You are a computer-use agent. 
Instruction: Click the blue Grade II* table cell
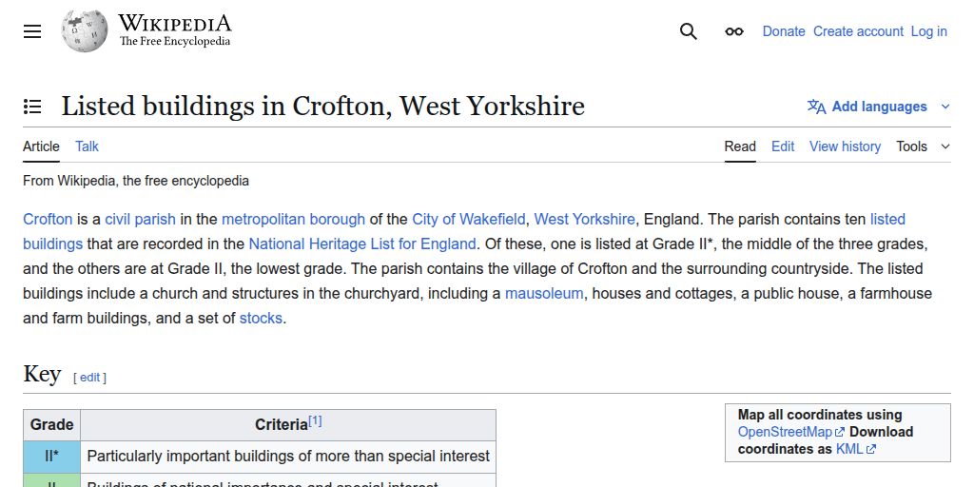tap(52, 457)
